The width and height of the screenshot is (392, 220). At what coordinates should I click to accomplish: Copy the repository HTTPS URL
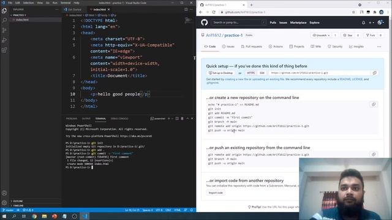[374, 73]
